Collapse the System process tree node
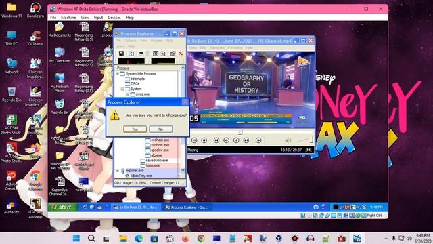 [x=122, y=89]
